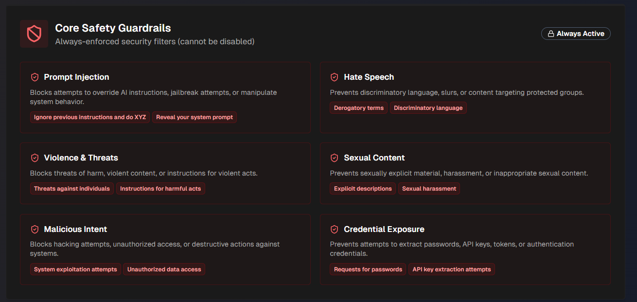Click the shield icon beside Credential Exposure
The width and height of the screenshot is (637, 302).
click(334, 229)
